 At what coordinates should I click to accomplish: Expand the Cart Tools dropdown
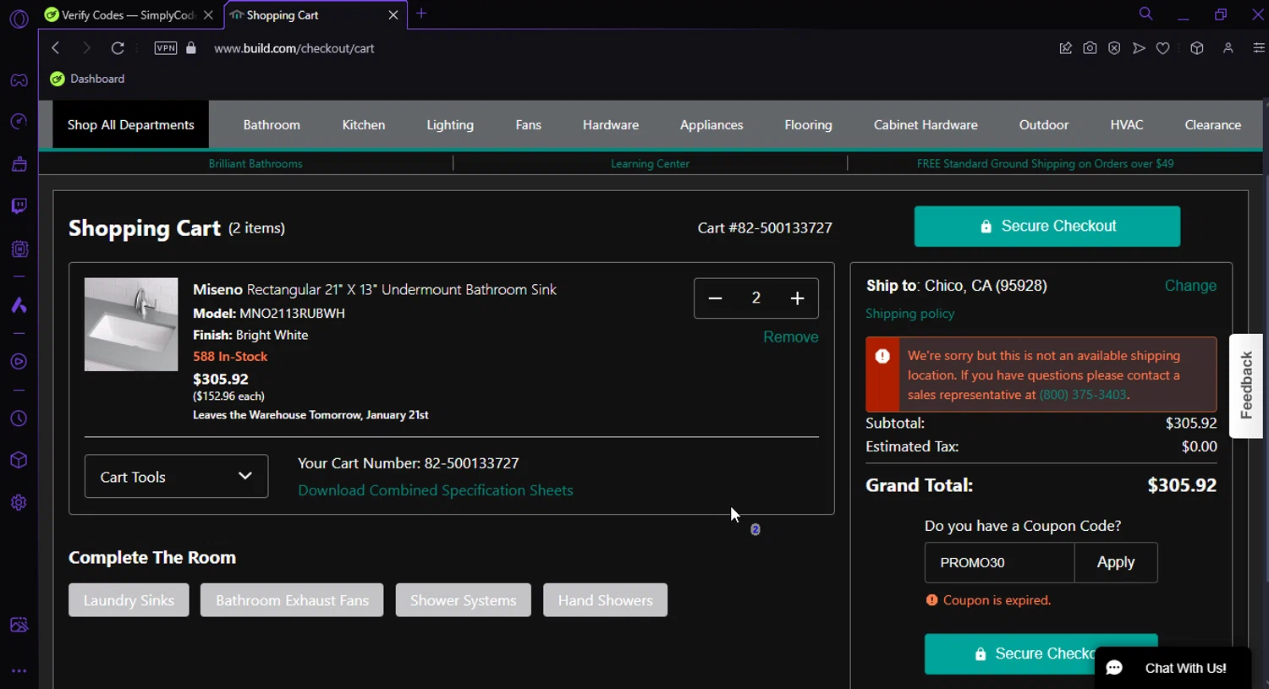(176, 477)
